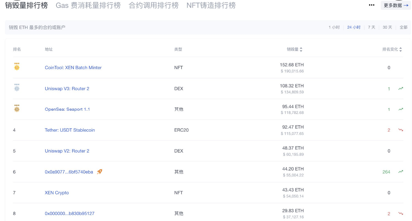Click the 更多数据 button
This screenshot has height=221, width=412.
coord(395,5)
